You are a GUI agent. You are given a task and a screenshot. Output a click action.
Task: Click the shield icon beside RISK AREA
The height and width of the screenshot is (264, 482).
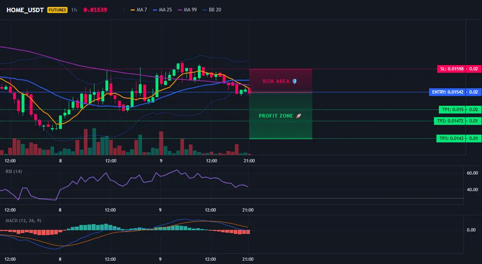[294, 81]
